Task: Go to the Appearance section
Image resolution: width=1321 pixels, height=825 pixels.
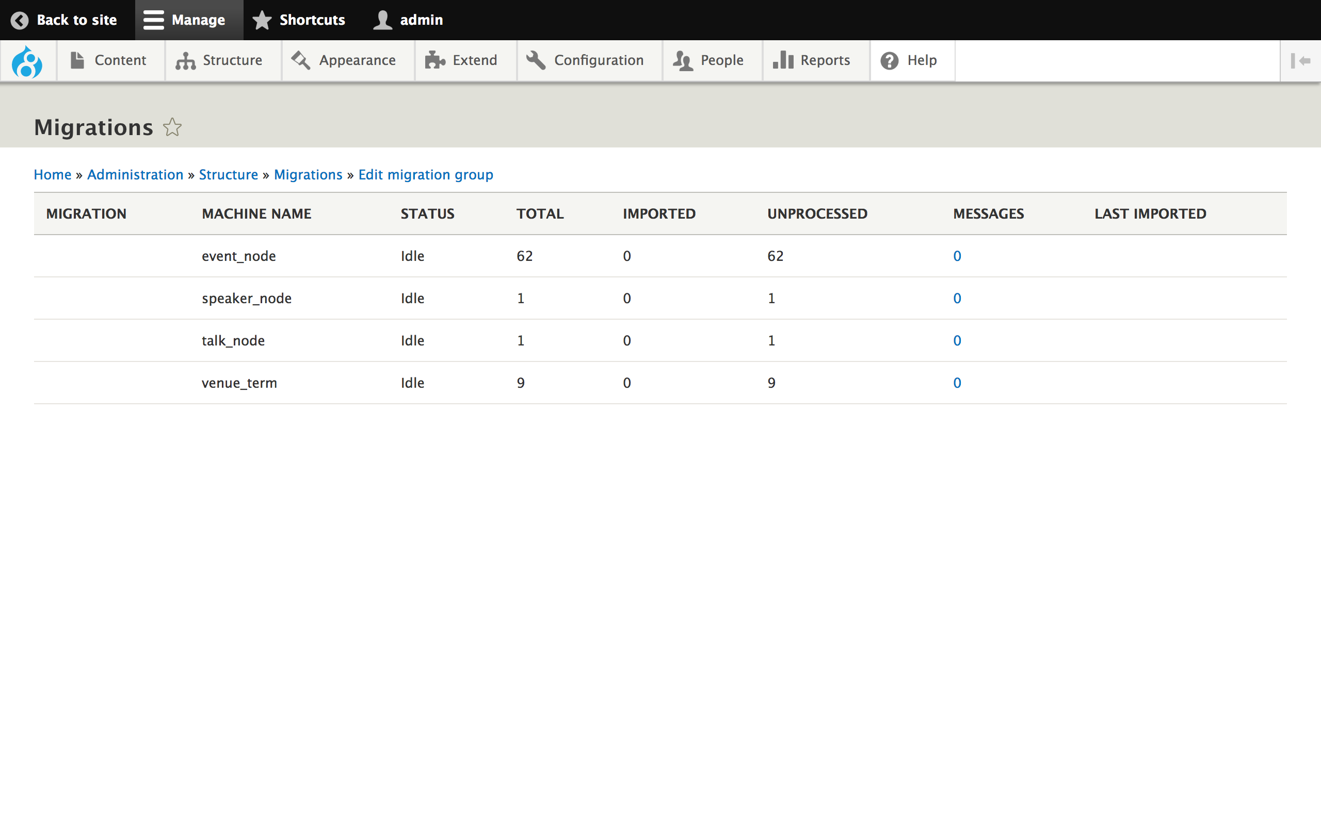Action: (x=344, y=60)
